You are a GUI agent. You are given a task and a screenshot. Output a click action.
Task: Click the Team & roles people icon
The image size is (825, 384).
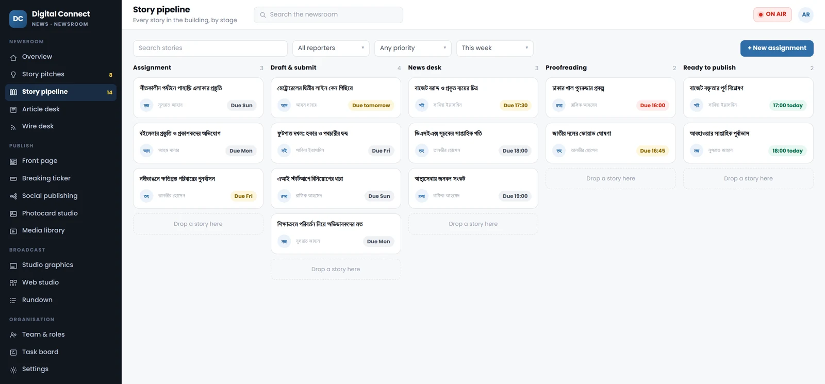pyautogui.click(x=13, y=335)
